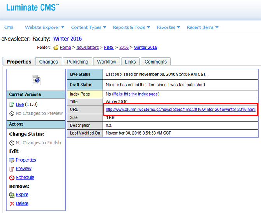The width and height of the screenshot is (261, 213).
Task: Click the red Delete X icon
Action: tap(12, 204)
